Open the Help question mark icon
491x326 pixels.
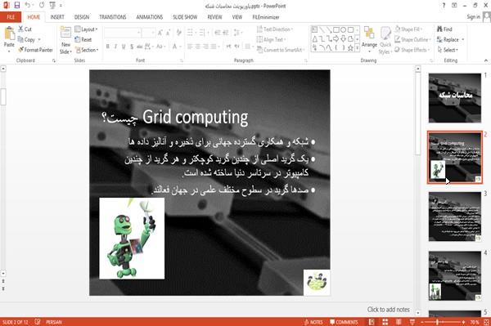click(444, 6)
